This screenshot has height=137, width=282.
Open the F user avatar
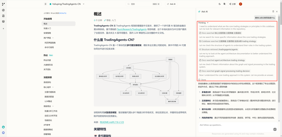240,4
